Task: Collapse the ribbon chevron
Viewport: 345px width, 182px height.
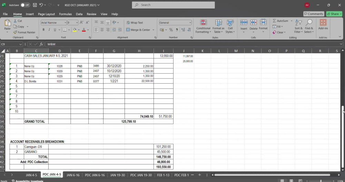Action: [340, 37]
